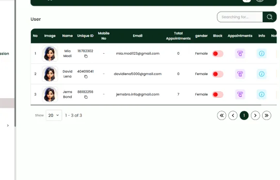280x180 pixels.
Task: Click the highlighted sidebar menu item
Action: (7, 103)
